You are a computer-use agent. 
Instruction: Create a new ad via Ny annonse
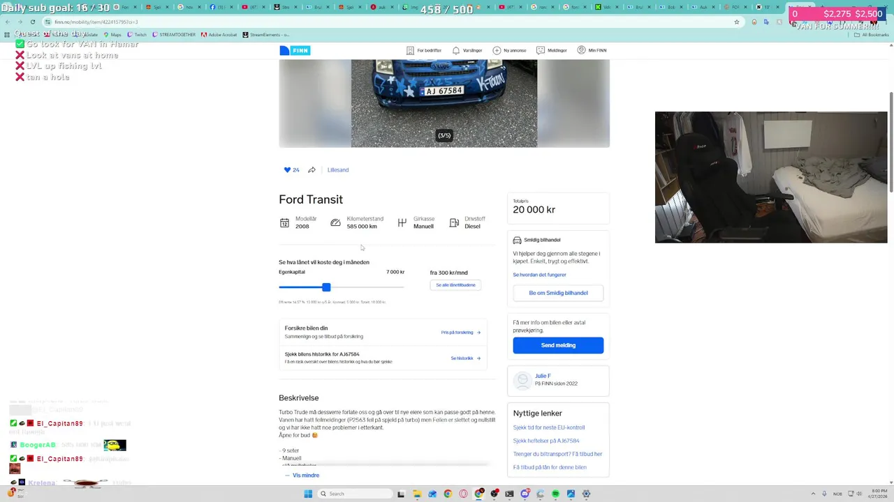coord(509,50)
